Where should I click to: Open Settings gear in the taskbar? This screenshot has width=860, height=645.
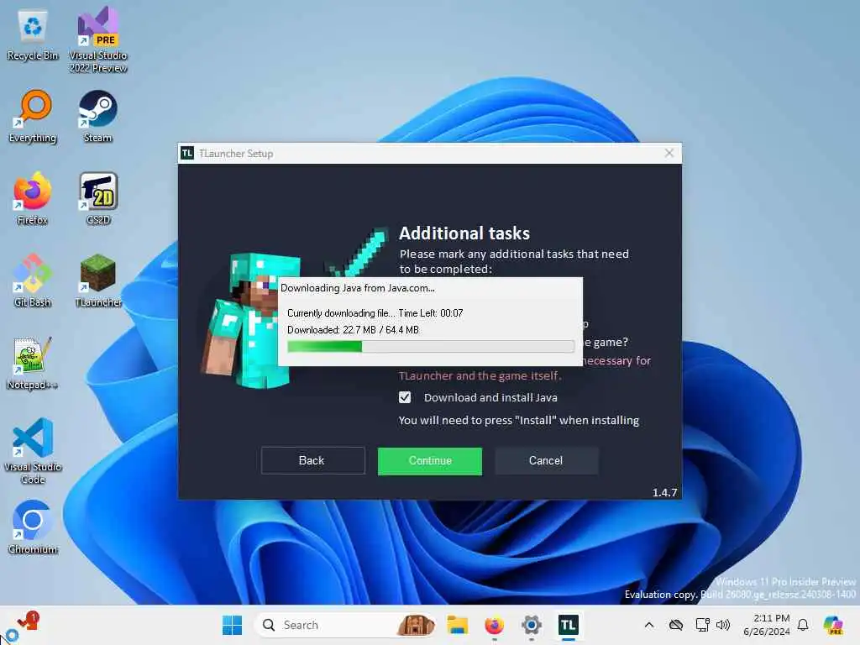[x=531, y=625]
